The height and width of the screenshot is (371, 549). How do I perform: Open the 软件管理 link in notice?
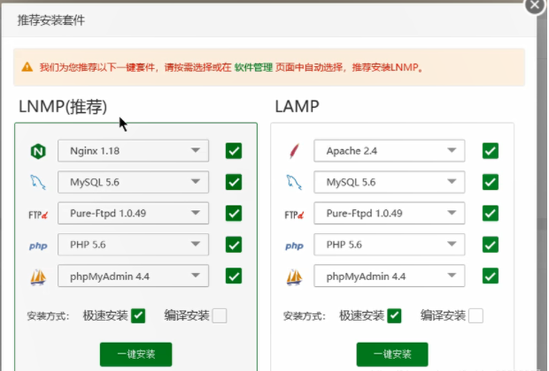253,67
